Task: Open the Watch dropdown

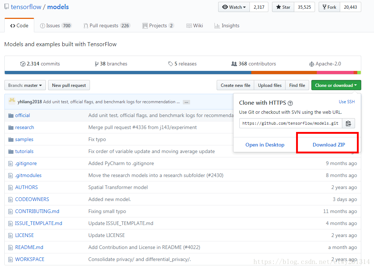Action: [x=234, y=7]
